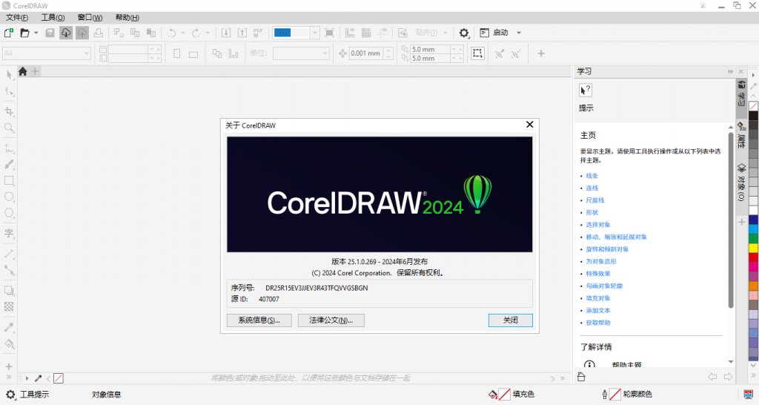Select the Shape tool in the toolbox
This screenshot has height=405, width=759.
tap(9, 91)
